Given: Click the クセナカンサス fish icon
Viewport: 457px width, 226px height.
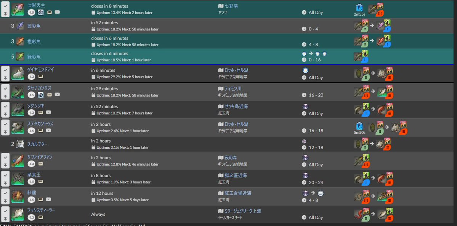Looking at the screenshot, I should (18, 91).
